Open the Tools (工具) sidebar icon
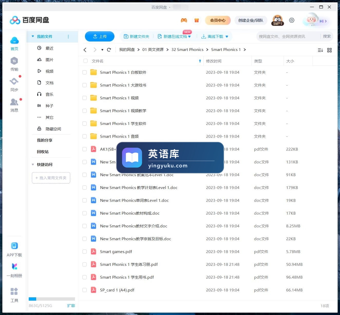The width and height of the screenshot is (340, 315). pyautogui.click(x=14, y=291)
